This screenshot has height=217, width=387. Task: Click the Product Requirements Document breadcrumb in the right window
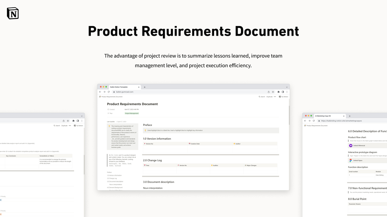pos(316,126)
